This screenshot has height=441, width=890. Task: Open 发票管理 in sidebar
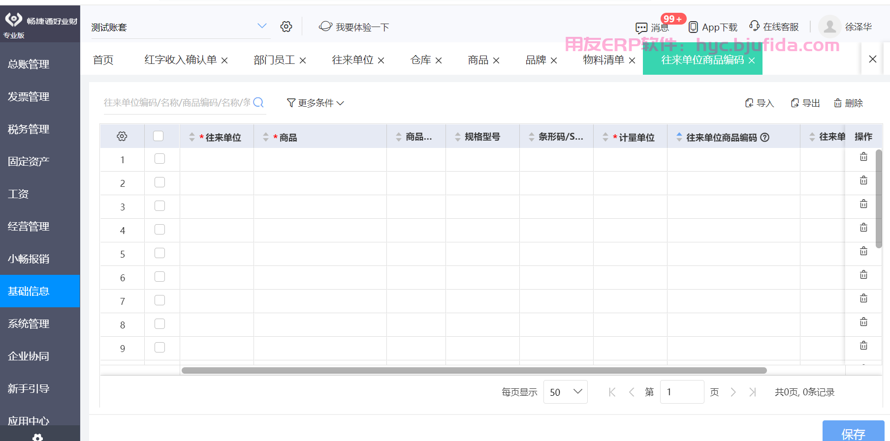click(x=40, y=96)
